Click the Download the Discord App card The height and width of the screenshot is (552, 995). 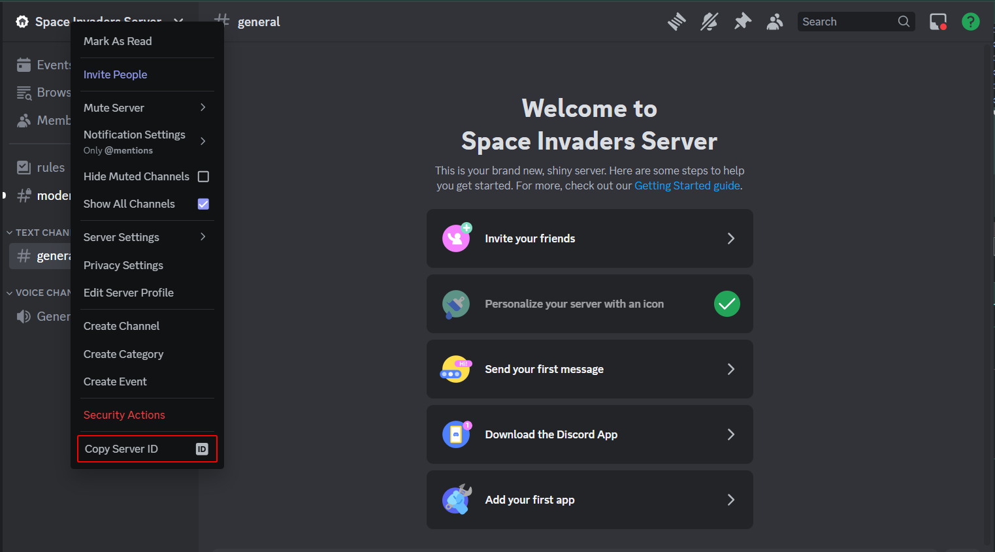(x=589, y=434)
